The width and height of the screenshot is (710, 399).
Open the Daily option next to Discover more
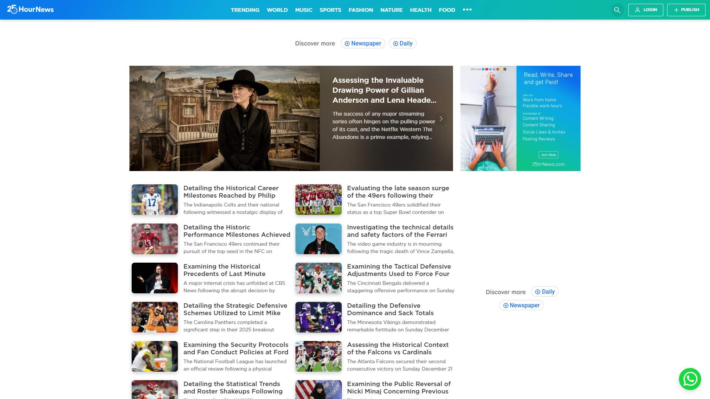(x=403, y=43)
